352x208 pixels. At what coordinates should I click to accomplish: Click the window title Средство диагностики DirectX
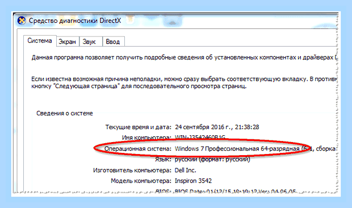click(x=75, y=20)
